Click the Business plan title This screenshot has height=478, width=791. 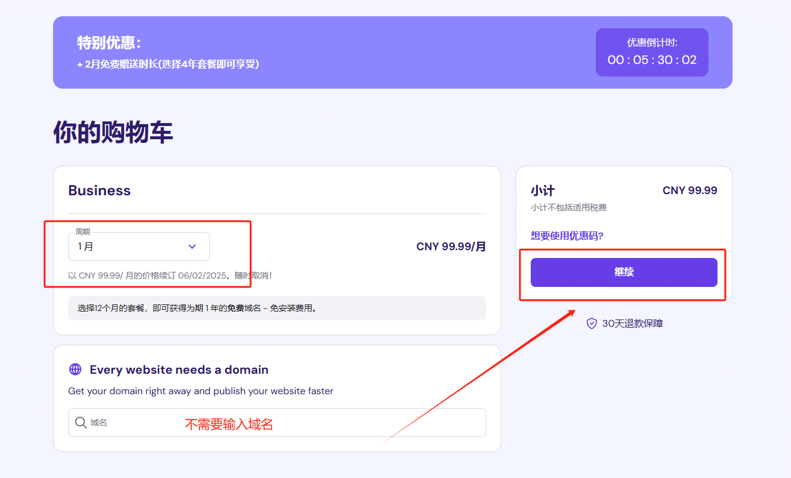point(99,190)
